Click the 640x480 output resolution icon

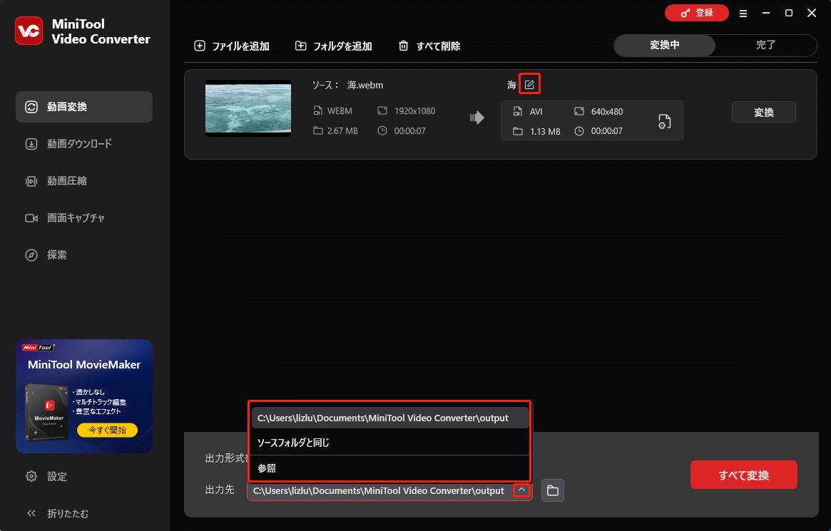(579, 111)
